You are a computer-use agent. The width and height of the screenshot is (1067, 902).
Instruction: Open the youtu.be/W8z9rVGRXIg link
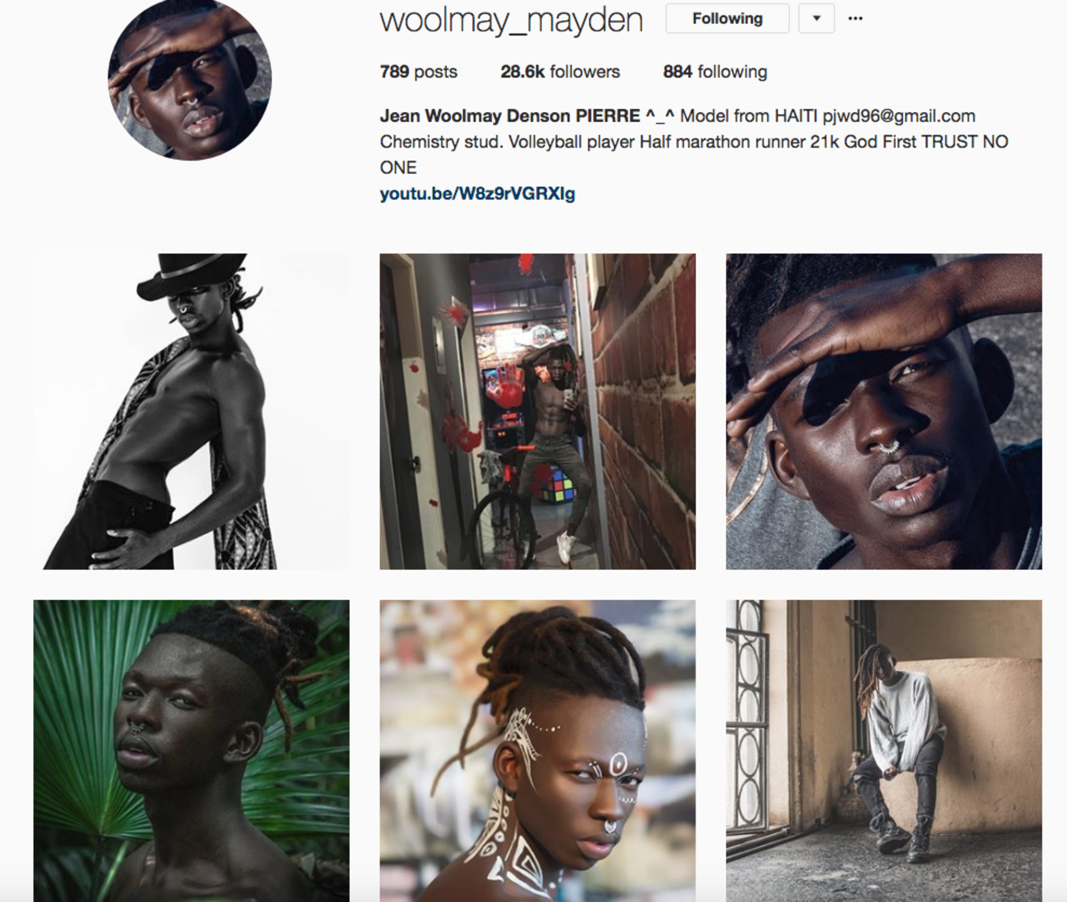tap(477, 194)
